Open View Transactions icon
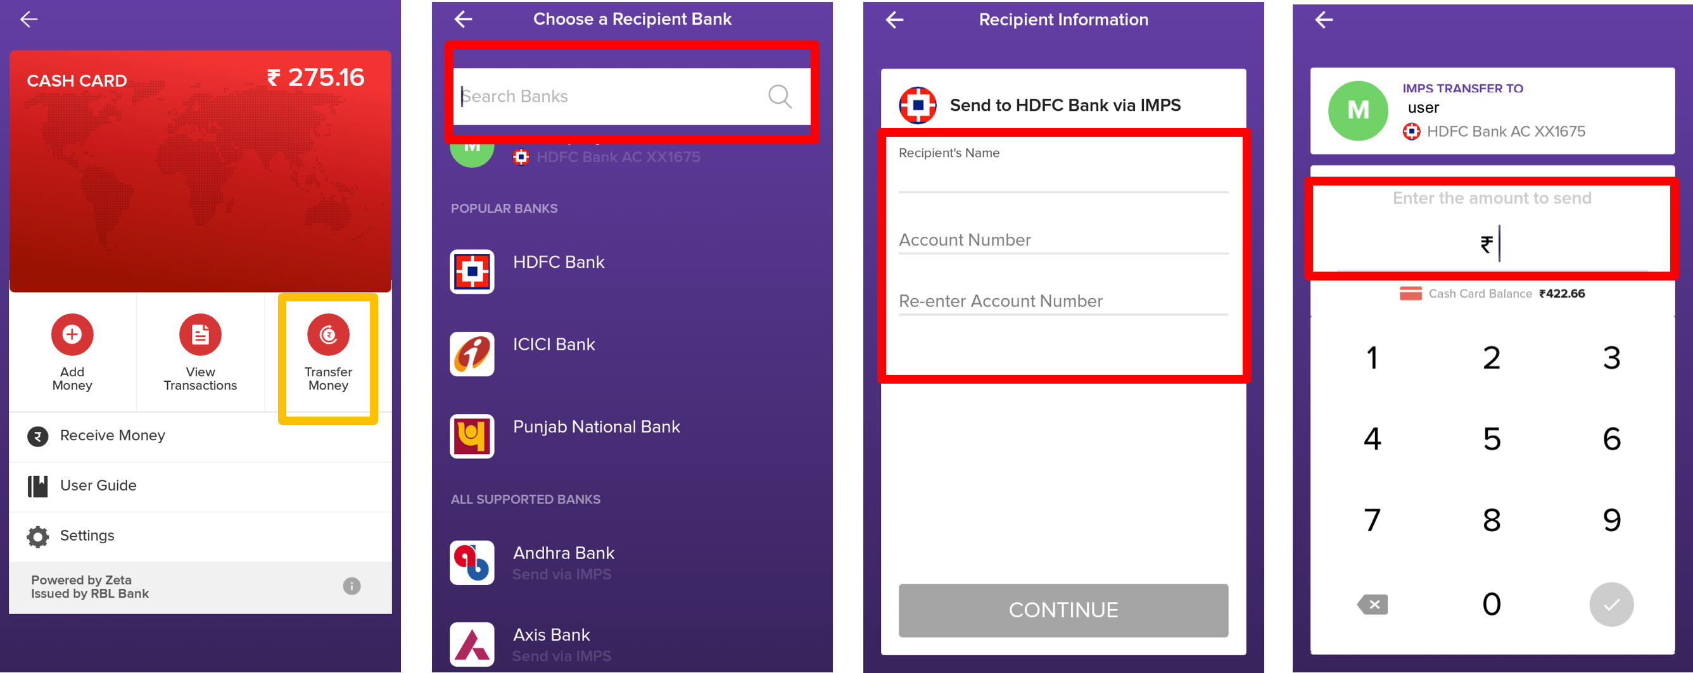Viewport: 1693px width, 673px height. [x=200, y=334]
